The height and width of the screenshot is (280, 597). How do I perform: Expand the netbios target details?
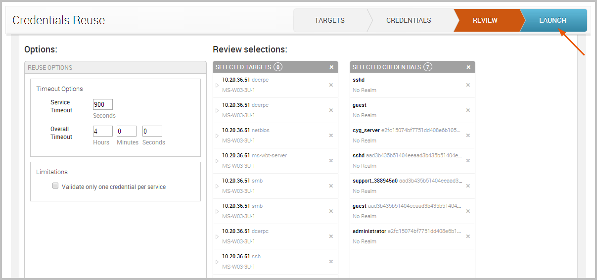[x=217, y=136]
